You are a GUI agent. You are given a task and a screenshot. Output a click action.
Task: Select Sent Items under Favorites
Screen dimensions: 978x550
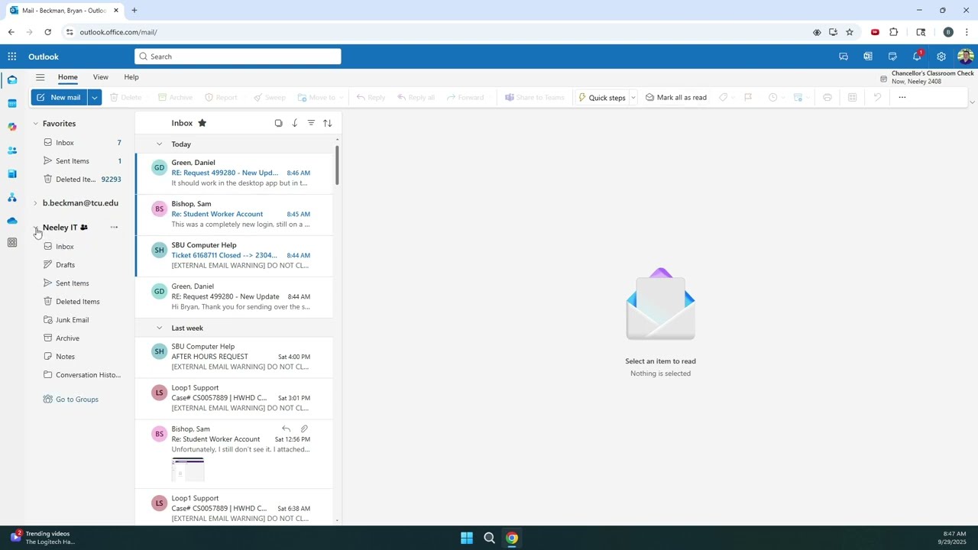(x=82, y=161)
